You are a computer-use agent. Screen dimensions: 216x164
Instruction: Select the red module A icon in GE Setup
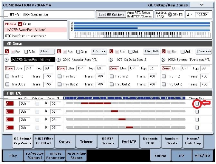click(7, 51)
